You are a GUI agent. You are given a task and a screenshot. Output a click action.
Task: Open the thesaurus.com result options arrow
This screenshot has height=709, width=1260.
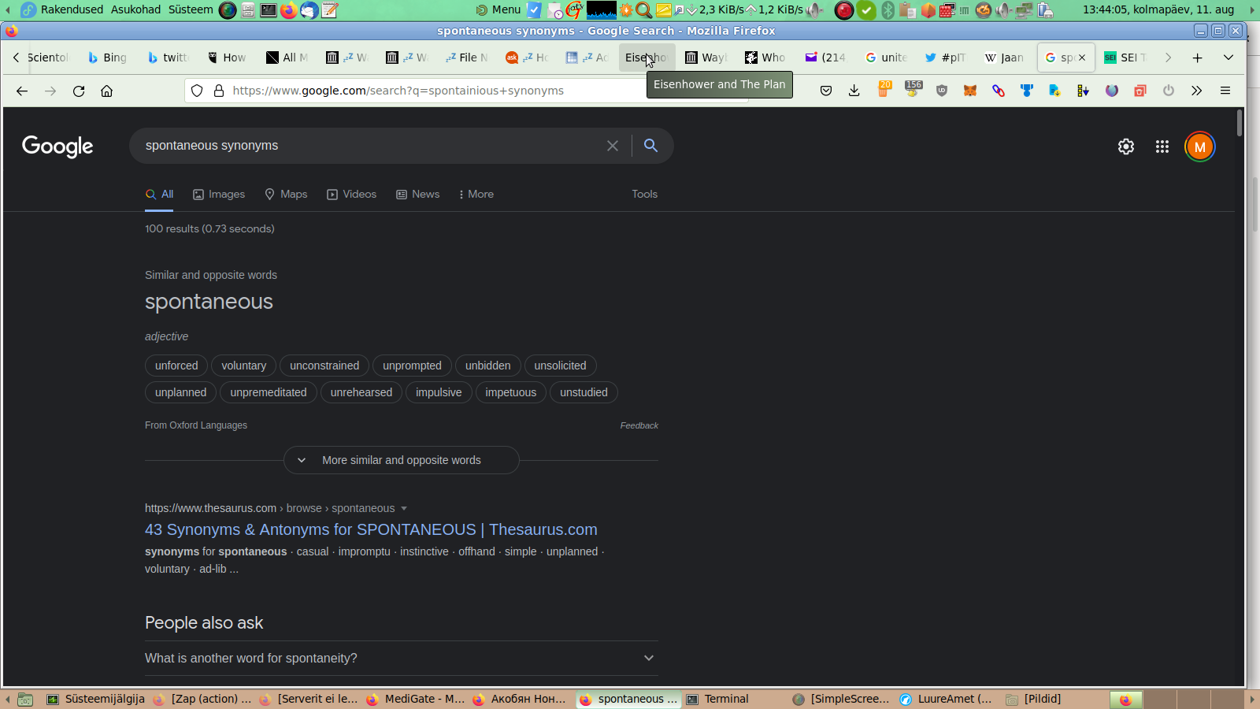pyautogui.click(x=404, y=508)
